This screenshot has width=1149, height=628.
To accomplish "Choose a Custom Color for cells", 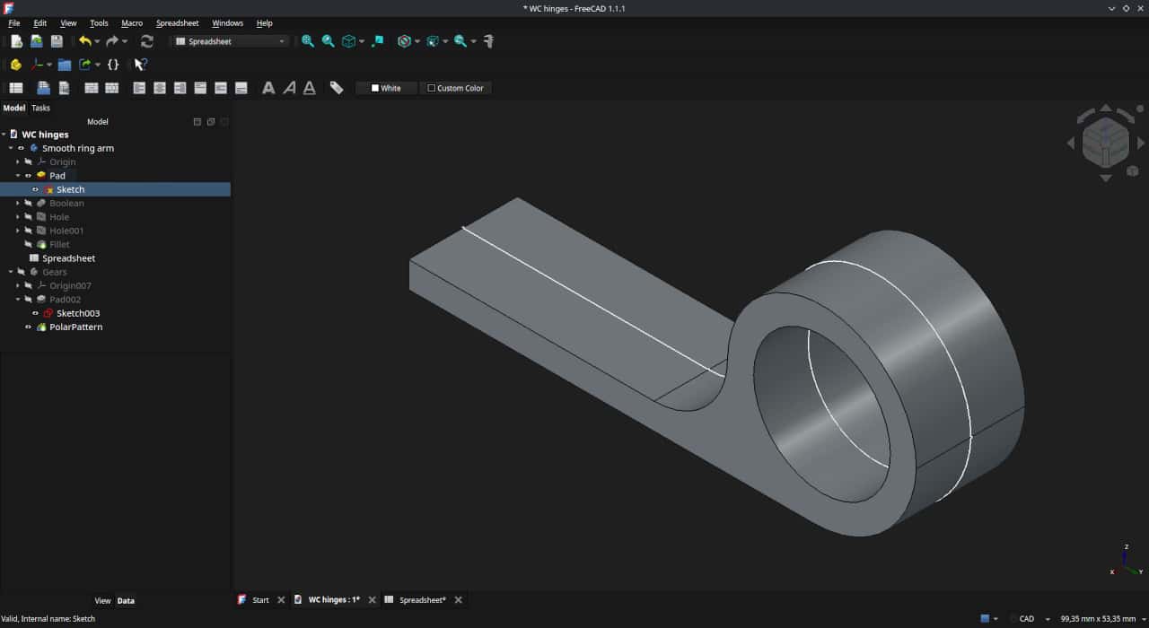I will pos(455,88).
